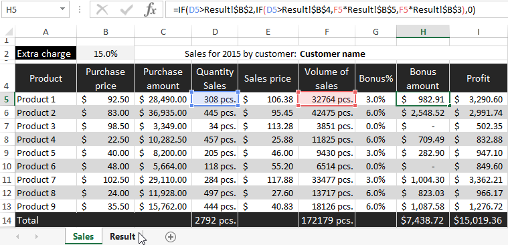Viewport: 508px width, 245px height.
Task: Select the $36,935.00 purchase amount cell
Action: (163, 112)
